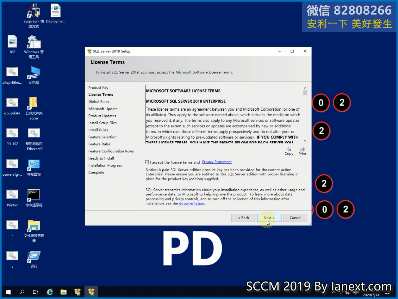Open File Explorer from the taskbar
This screenshot has height=299, width=398.
pyautogui.click(x=64, y=292)
